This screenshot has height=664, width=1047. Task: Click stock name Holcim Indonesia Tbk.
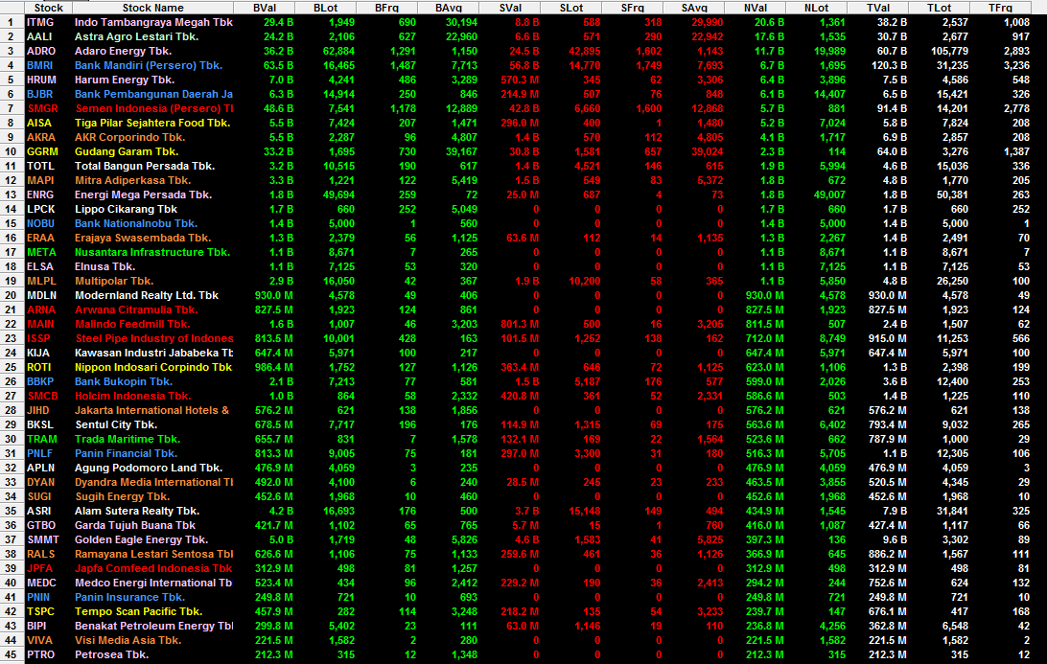point(133,396)
